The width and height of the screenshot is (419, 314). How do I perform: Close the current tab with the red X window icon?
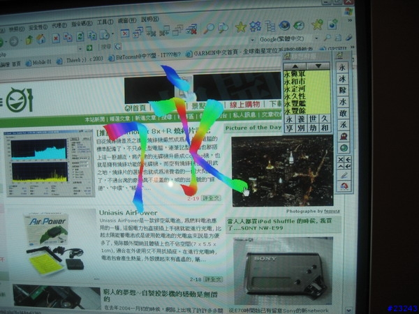click(x=124, y=33)
